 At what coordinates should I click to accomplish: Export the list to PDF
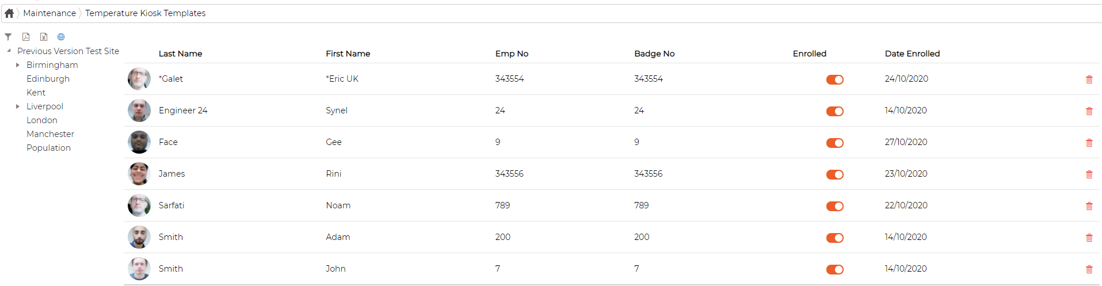pos(26,37)
